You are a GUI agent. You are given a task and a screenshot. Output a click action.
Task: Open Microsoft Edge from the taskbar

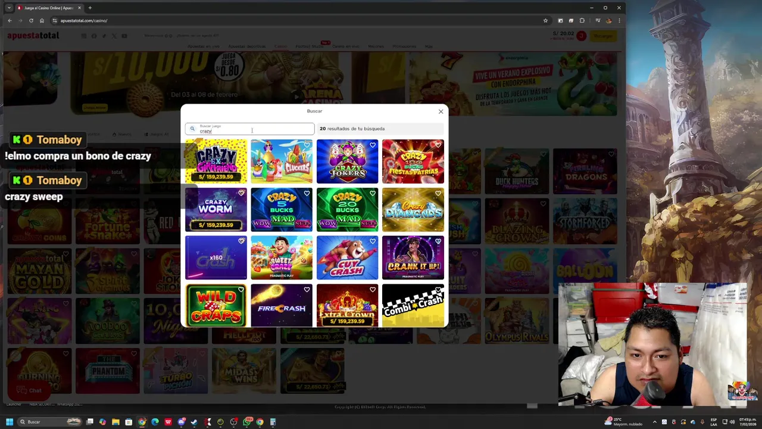[x=155, y=422]
